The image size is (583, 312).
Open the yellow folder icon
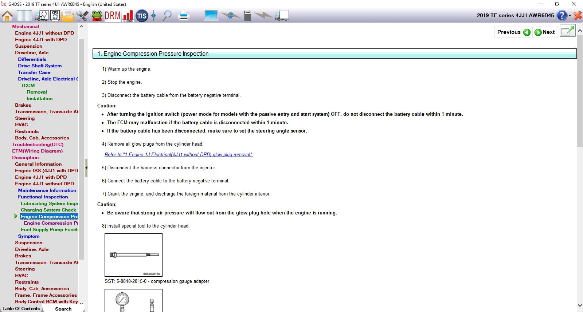[68, 16]
